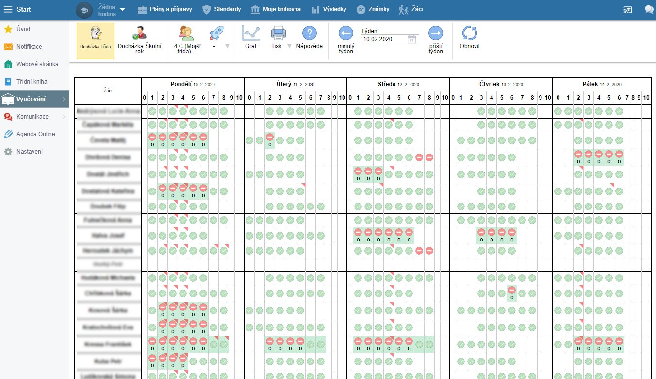Click the Týden date input field

383,39
